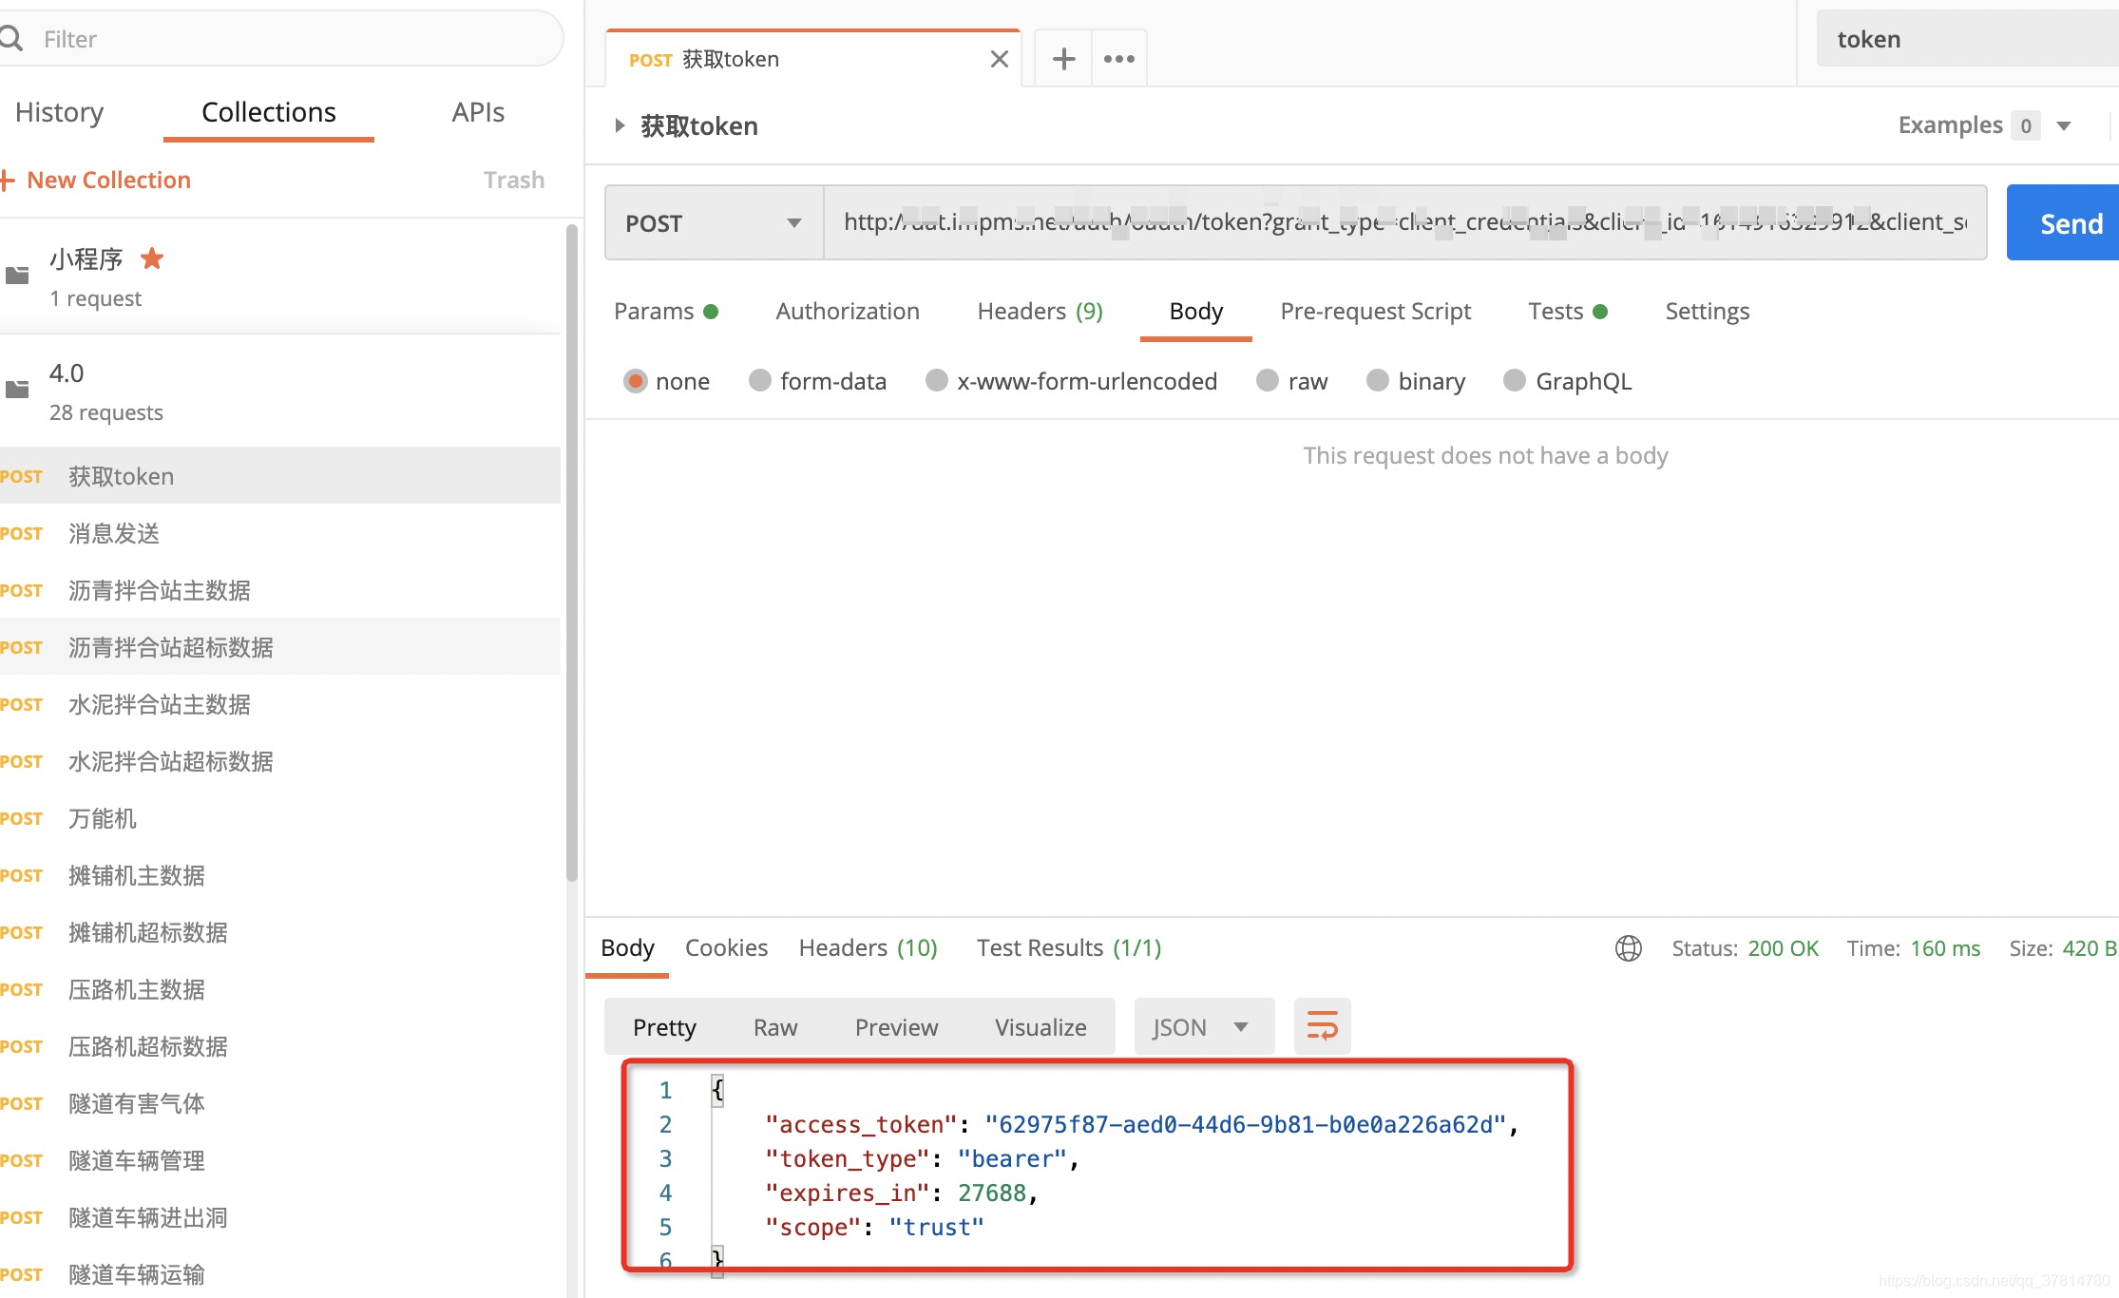
Task: Open the request Settings tab
Action: [x=1707, y=312]
